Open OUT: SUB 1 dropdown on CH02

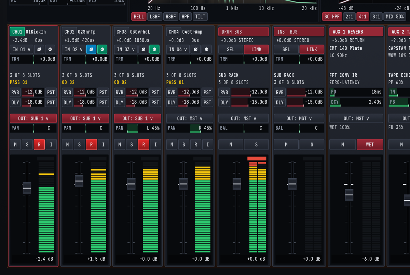tap(85, 118)
